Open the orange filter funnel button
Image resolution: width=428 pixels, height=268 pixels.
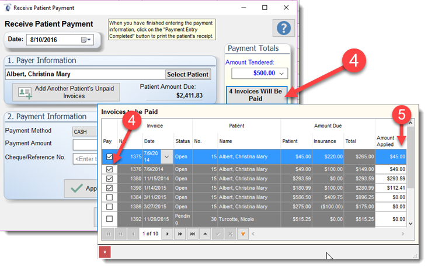(243, 234)
